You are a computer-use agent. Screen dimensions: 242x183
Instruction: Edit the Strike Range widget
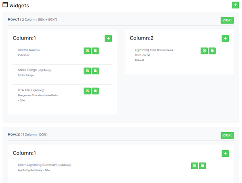tap(87, 71)
